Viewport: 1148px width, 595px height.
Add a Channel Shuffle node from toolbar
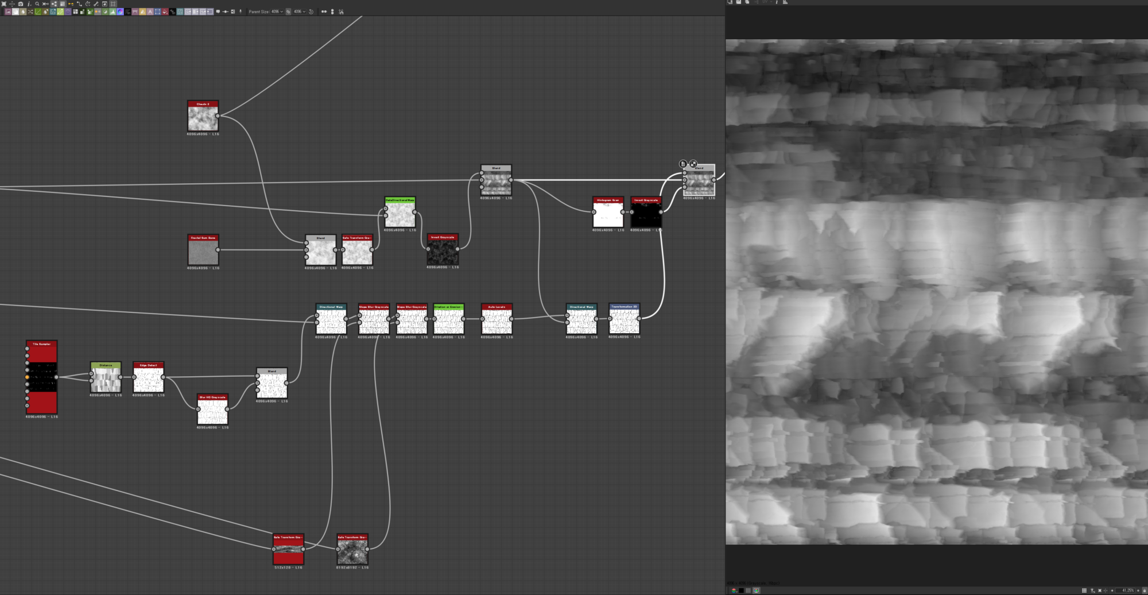pos(30,11)
